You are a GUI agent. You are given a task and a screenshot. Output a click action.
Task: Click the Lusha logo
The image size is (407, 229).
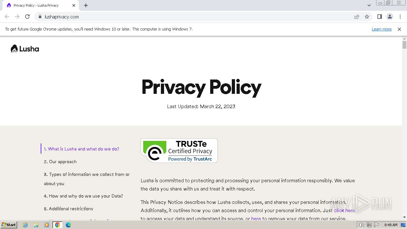tap(25, 49)
